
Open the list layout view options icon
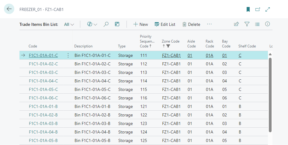[x=257, y=24]
